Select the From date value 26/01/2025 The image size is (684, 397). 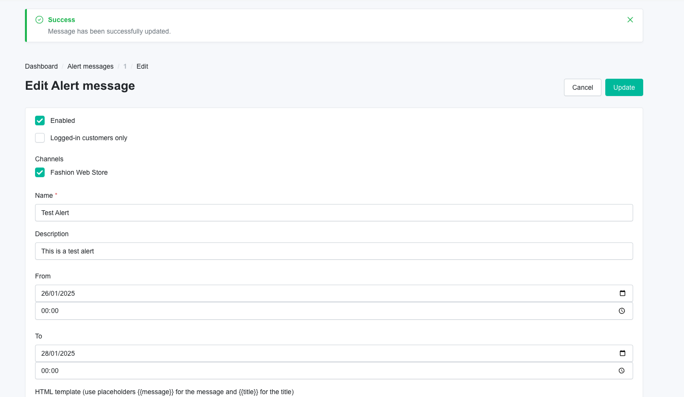[59, 293]
